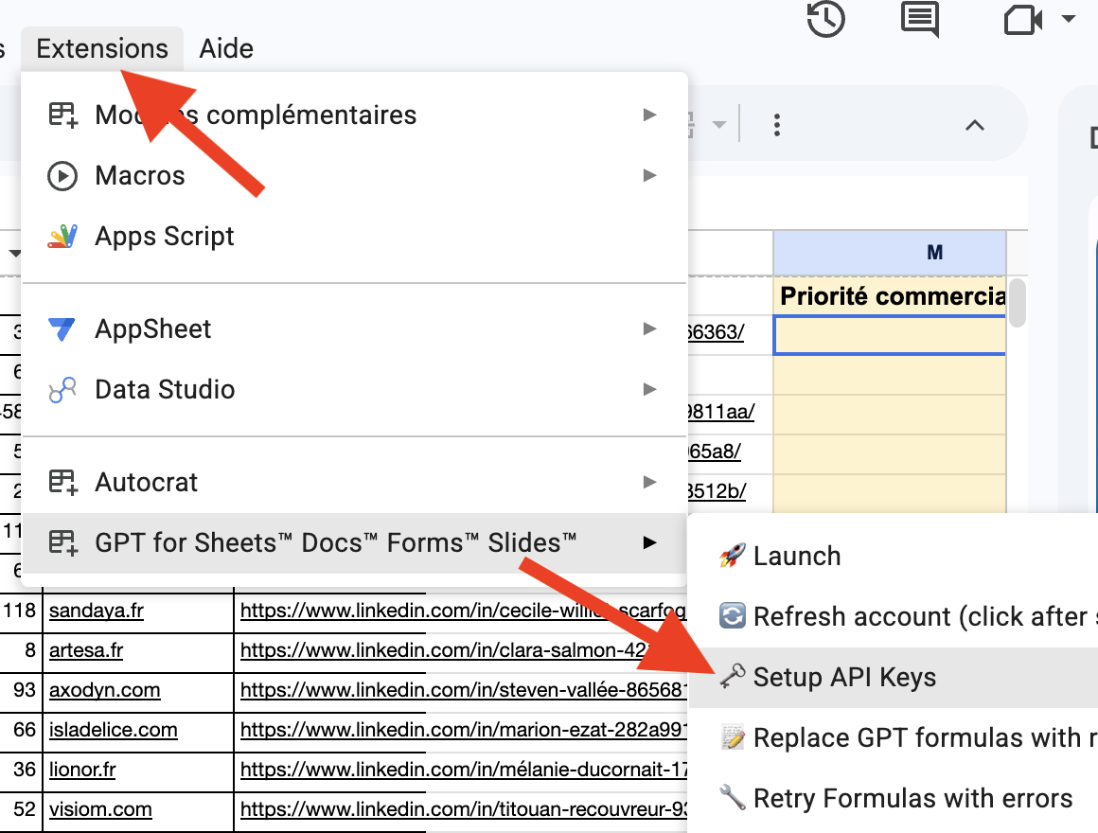Select the Autocrat menu entry
The image size is (1098, 833).
coord(354,483)
